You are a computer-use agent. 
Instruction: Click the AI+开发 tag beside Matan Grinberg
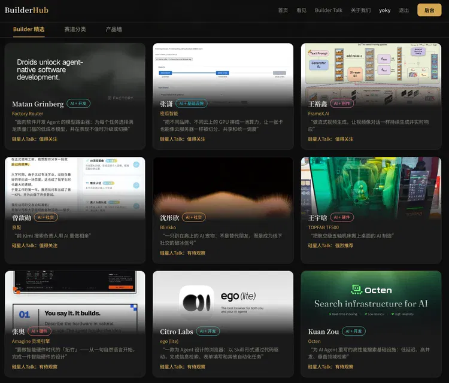click(x=78, y=104)
